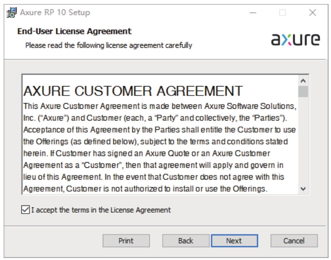Image resolution: width=331 pixels, height=260 pixels.
Task: Click the Axure RP 10 Setup title text
Action: click(x=55, y=13)
